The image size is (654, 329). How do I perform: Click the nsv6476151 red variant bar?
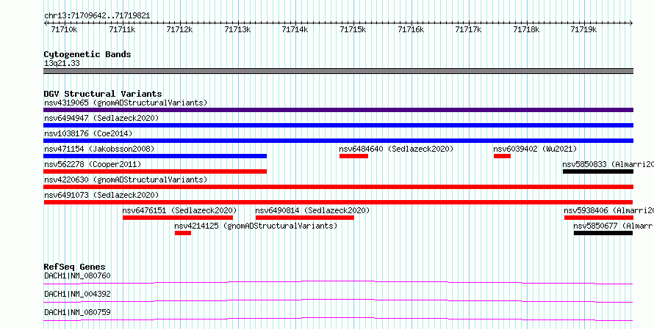[178, 218]
